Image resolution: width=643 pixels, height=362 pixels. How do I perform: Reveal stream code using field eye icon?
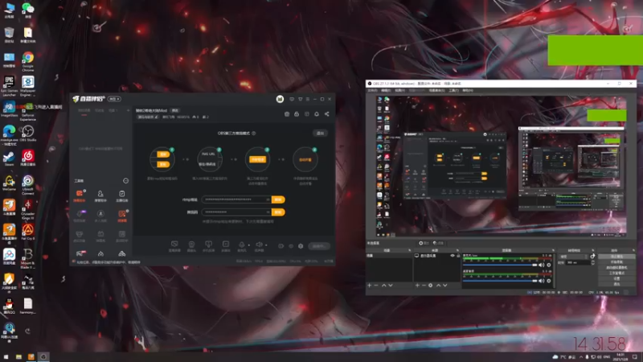[268, 212]
